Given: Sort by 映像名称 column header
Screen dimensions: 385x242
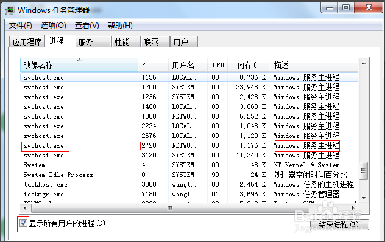Looking at the screenshot, I should (79, 65).
